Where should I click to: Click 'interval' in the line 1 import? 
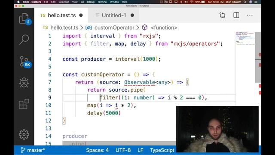tap(103, 36)
